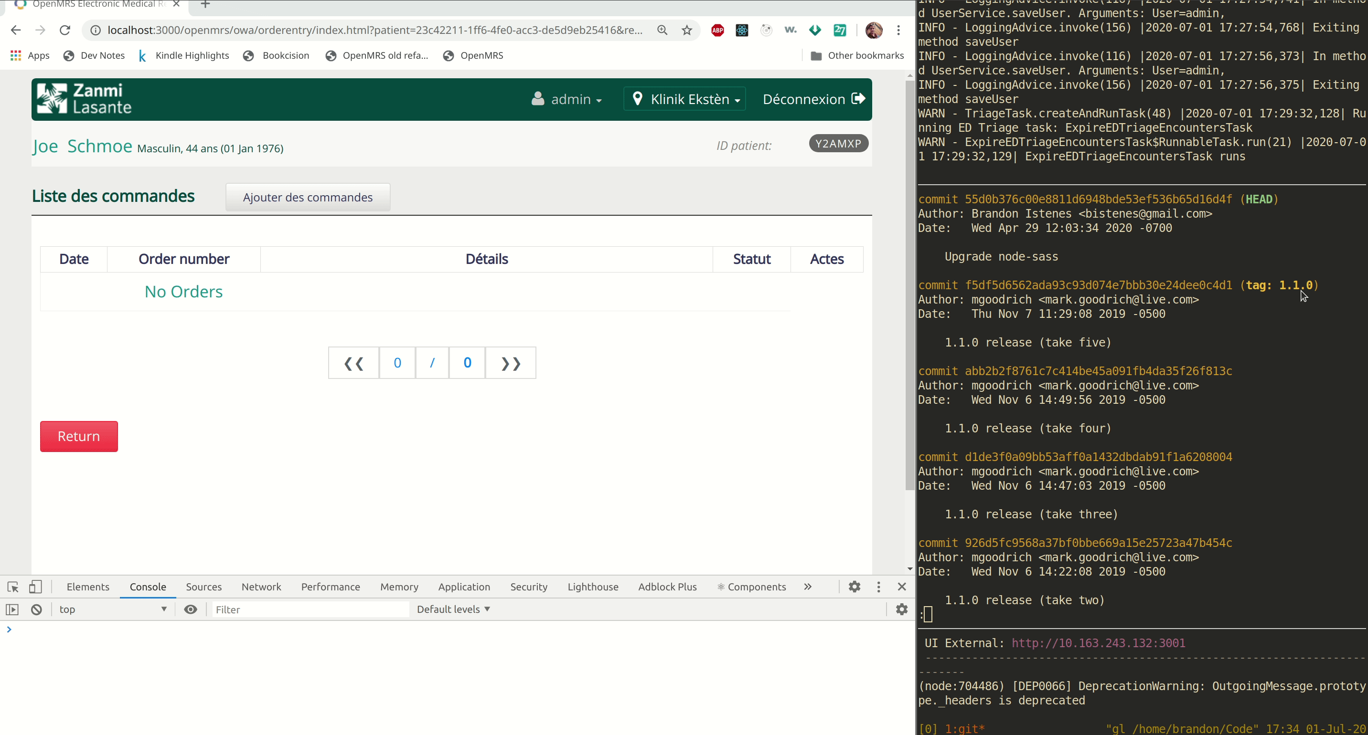The height and width of the screenshot is (735, 1368).
Task: Show the console sidebar icon
Action: pyautogui.click(x=12, y=609)
